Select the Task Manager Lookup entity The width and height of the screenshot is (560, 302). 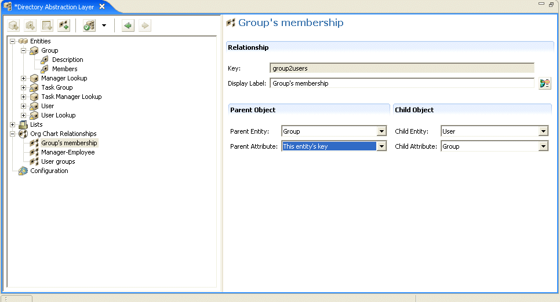click(71, 97)
